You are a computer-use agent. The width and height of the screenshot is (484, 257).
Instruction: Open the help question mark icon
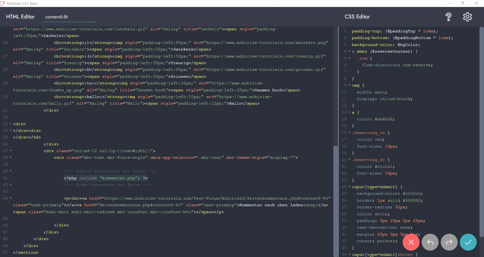[448, 17]
